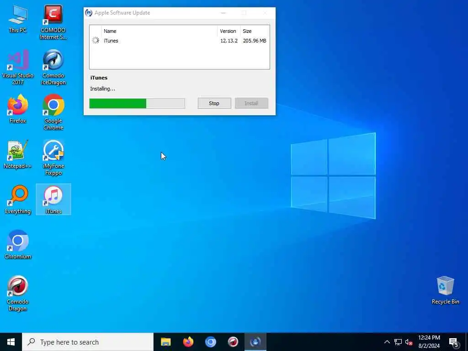Open the Recycle Bin
The image size is (468, 351).
445,290
